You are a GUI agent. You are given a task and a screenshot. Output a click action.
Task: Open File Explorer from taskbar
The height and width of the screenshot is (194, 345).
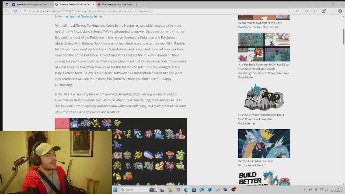pyautogui.click(x=170, y=190)
